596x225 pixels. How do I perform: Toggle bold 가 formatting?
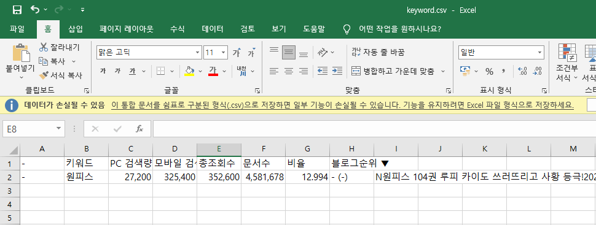pyautogui.click(x=103, y=71)
